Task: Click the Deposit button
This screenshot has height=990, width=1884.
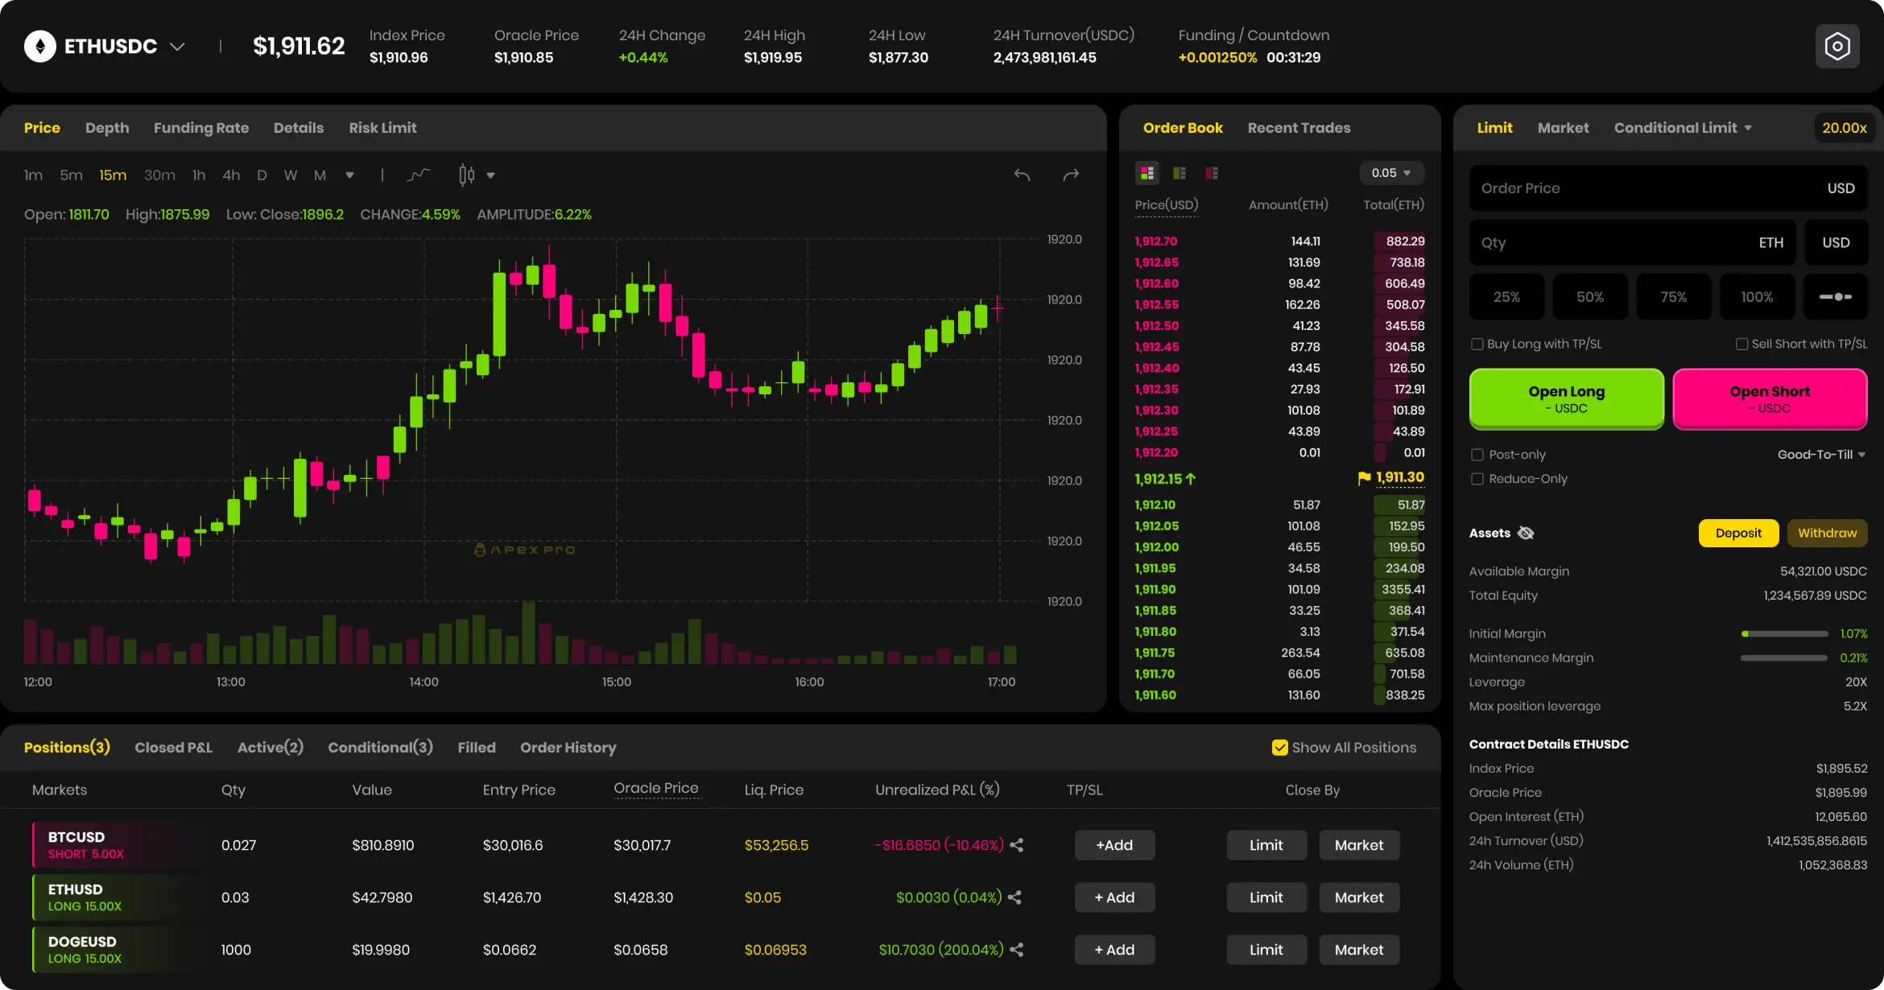Action: 1737,532
